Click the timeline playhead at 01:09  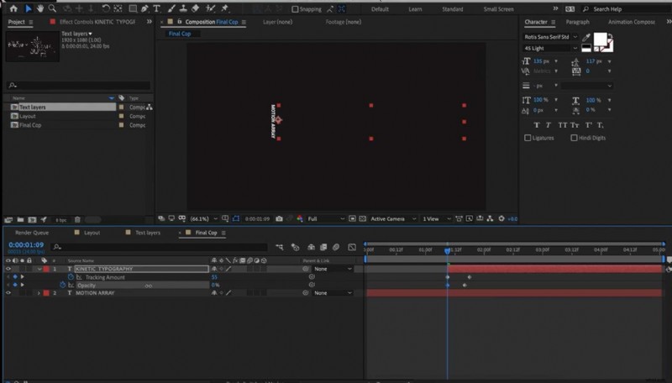click(448, 250)
